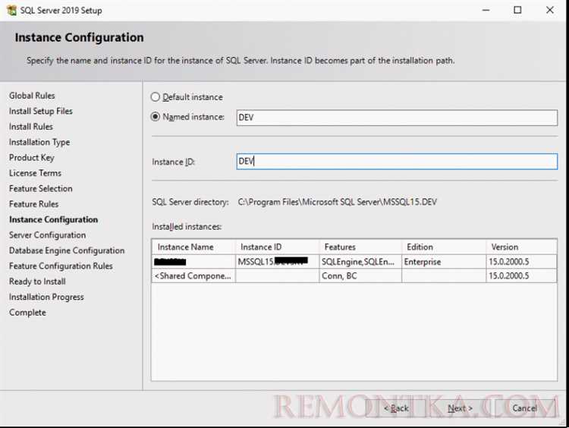Click the Back button

point(397,408)
